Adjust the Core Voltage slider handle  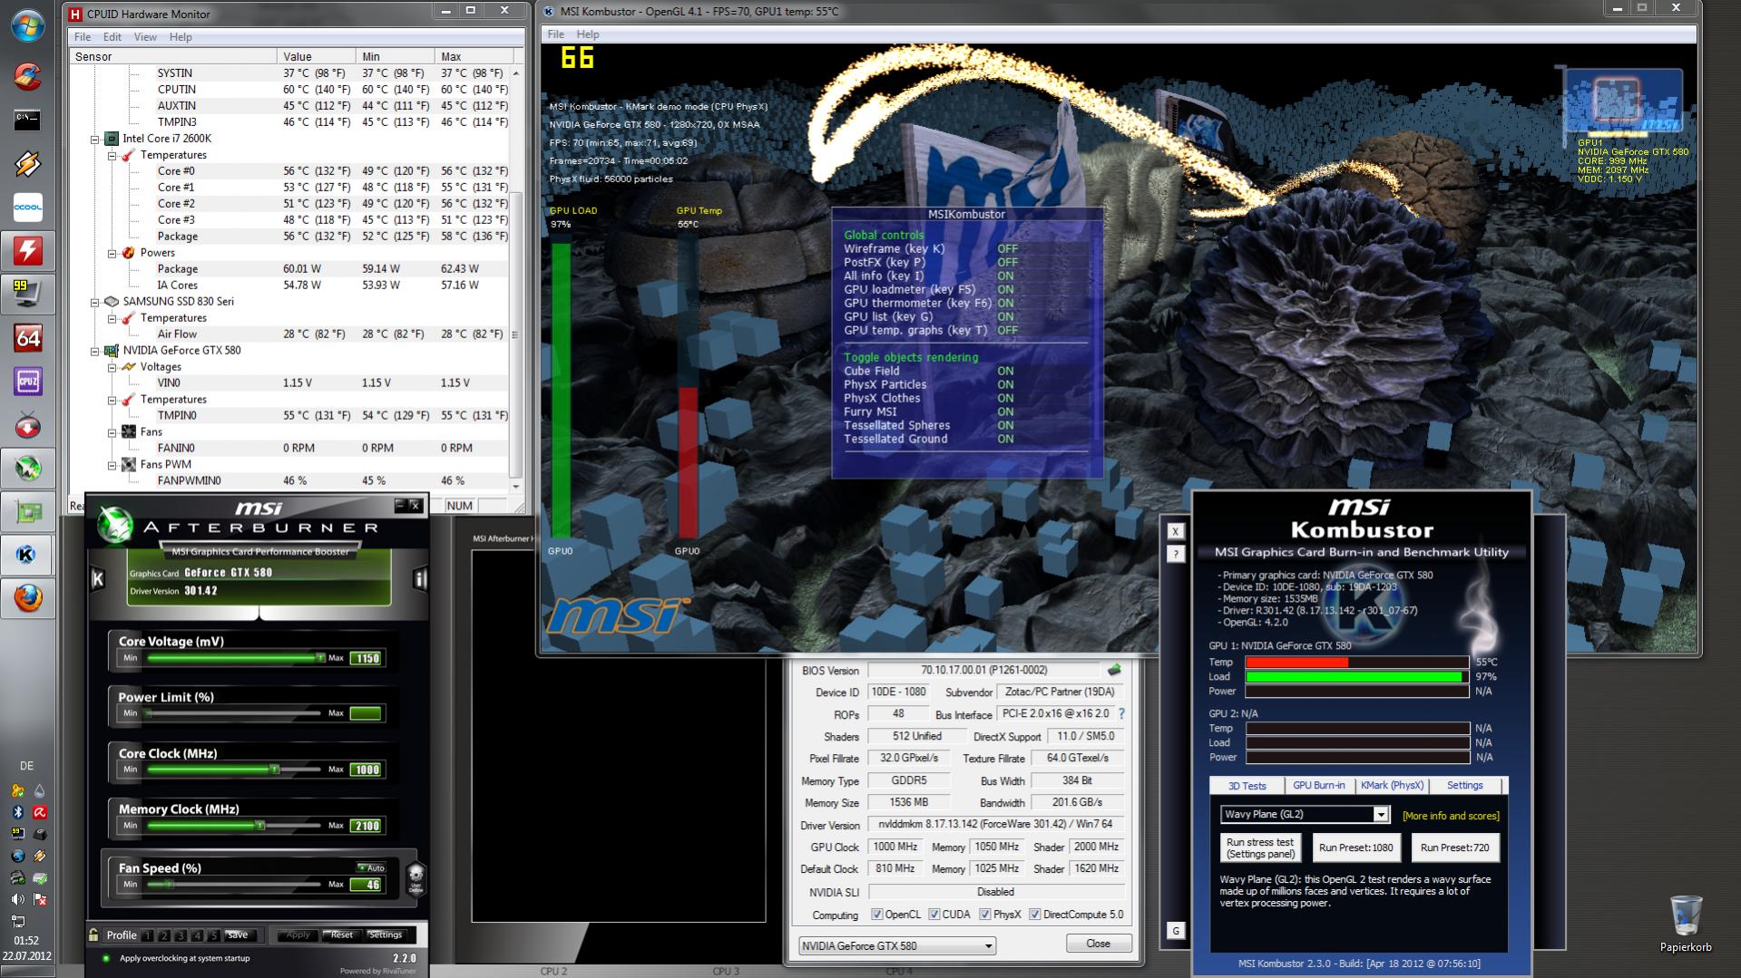(319, 658)
